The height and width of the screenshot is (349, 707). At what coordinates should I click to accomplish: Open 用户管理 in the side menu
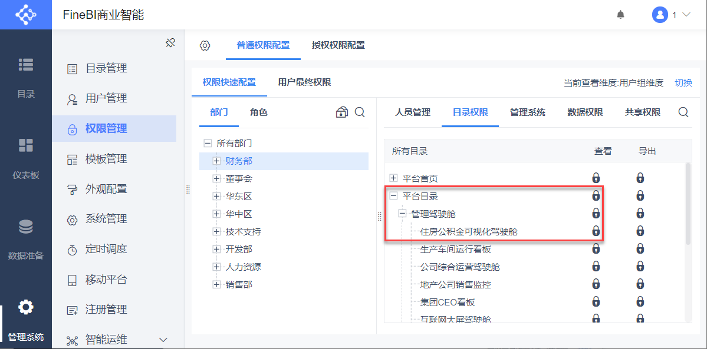pyautogui.click(x=106, y=98)
